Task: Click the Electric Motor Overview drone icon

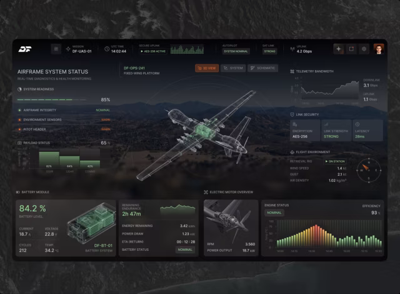Action: 206,192
